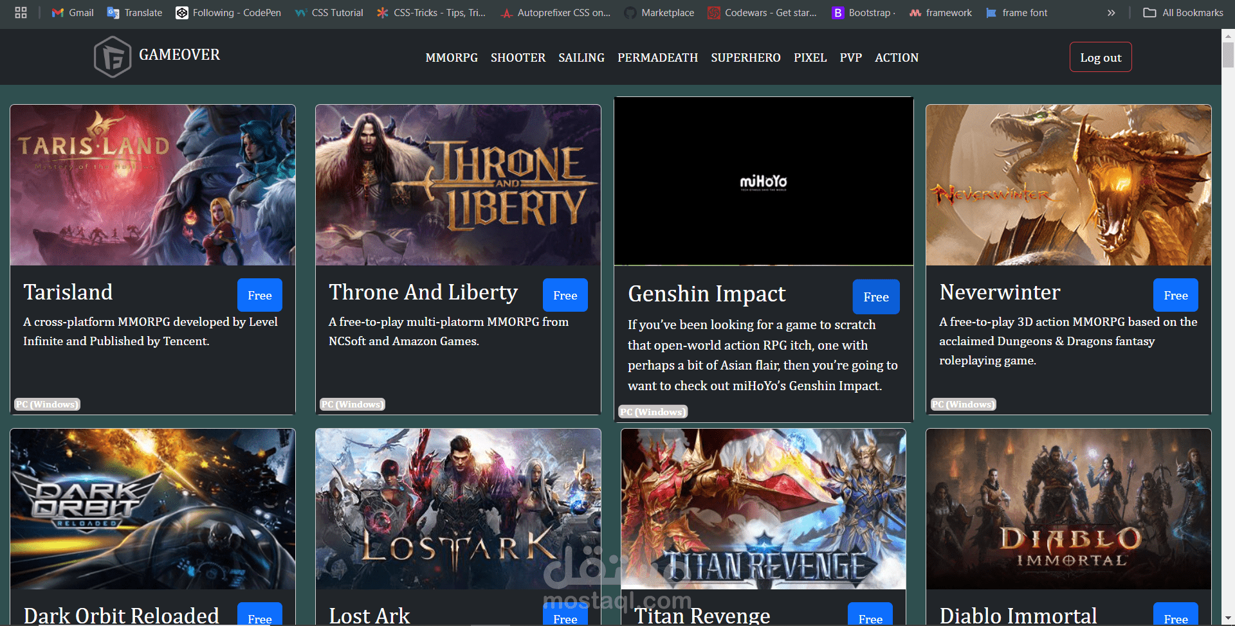Click the Genshin Impact title
The height and width of the screenshot is (626, 1235).
[707, 294]
